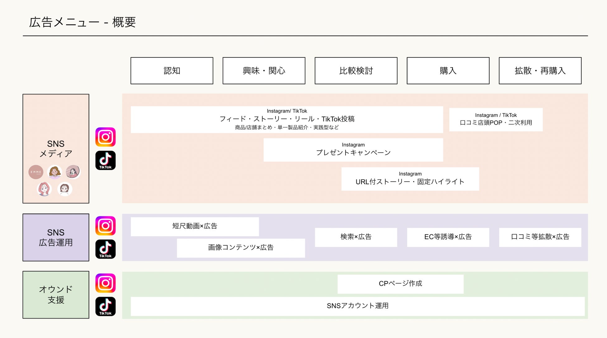The width and height of the screenshot is (607, 338).
Task: Click the SNSアカウント運用 bar
Action: pos(357,306)
